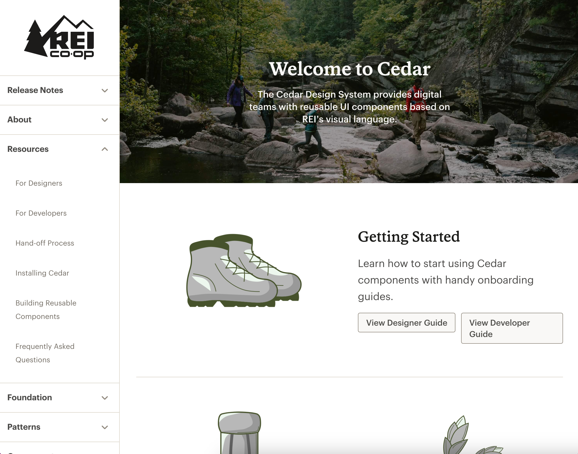Click View Developer Guide button
Screen dimensions: 578x454
pyautogui.click(x=512, y=328)
